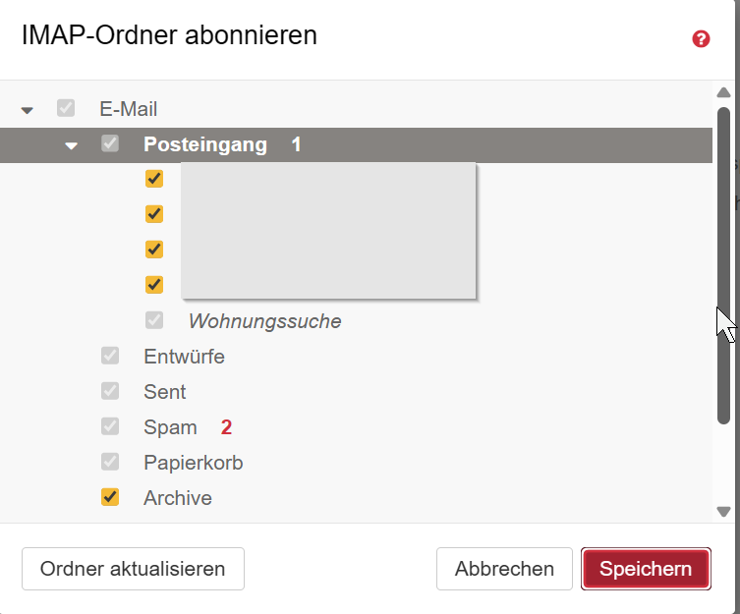
Task: Toggle the Entwürfe folder checkbox
Action: coord(110,356)
